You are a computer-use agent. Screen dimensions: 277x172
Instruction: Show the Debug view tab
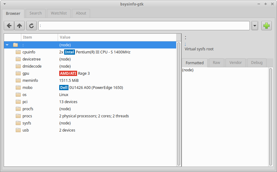point(257,63)
